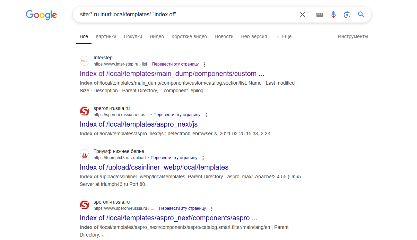Click the blue magnifier search icon
Screen dimensions: 417x240
click(361, 15)
